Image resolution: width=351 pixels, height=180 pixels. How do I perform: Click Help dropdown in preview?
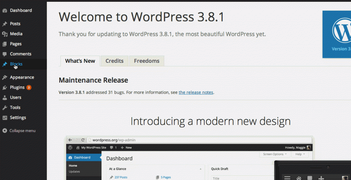pos(300,154)
